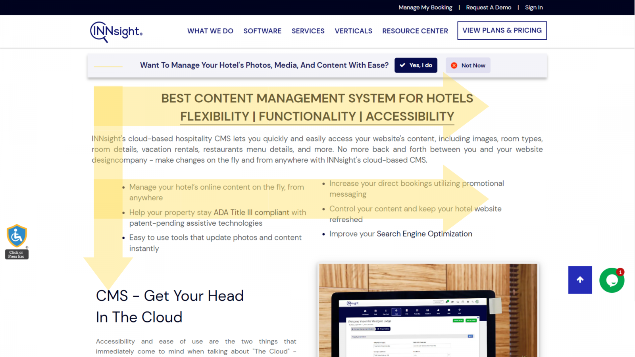Image resolution: width=635 pixels, height=357 pixels.
Task: Click the Search Engine Optimization link
Action: point(424,234)
